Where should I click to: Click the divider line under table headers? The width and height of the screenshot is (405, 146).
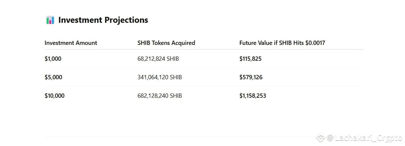(204, 50)
